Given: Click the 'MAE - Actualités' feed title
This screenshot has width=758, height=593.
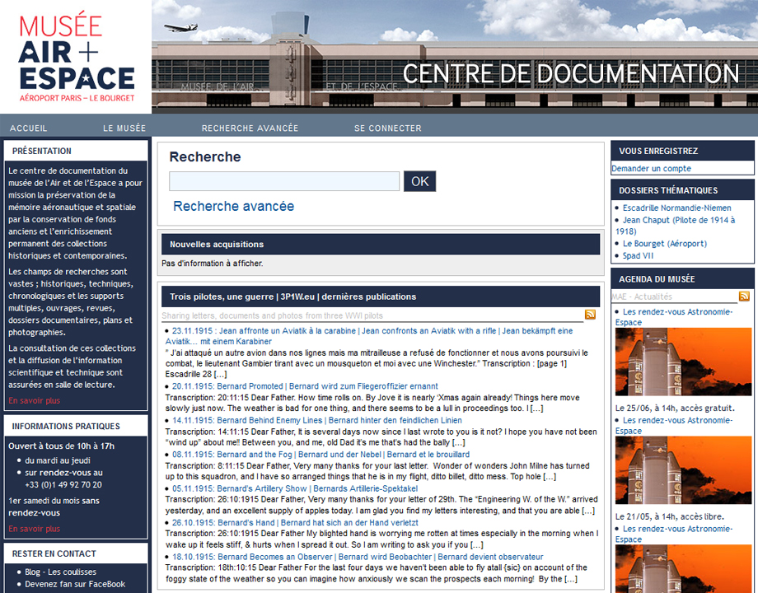Looking at the screenshot, I should 642,296.
